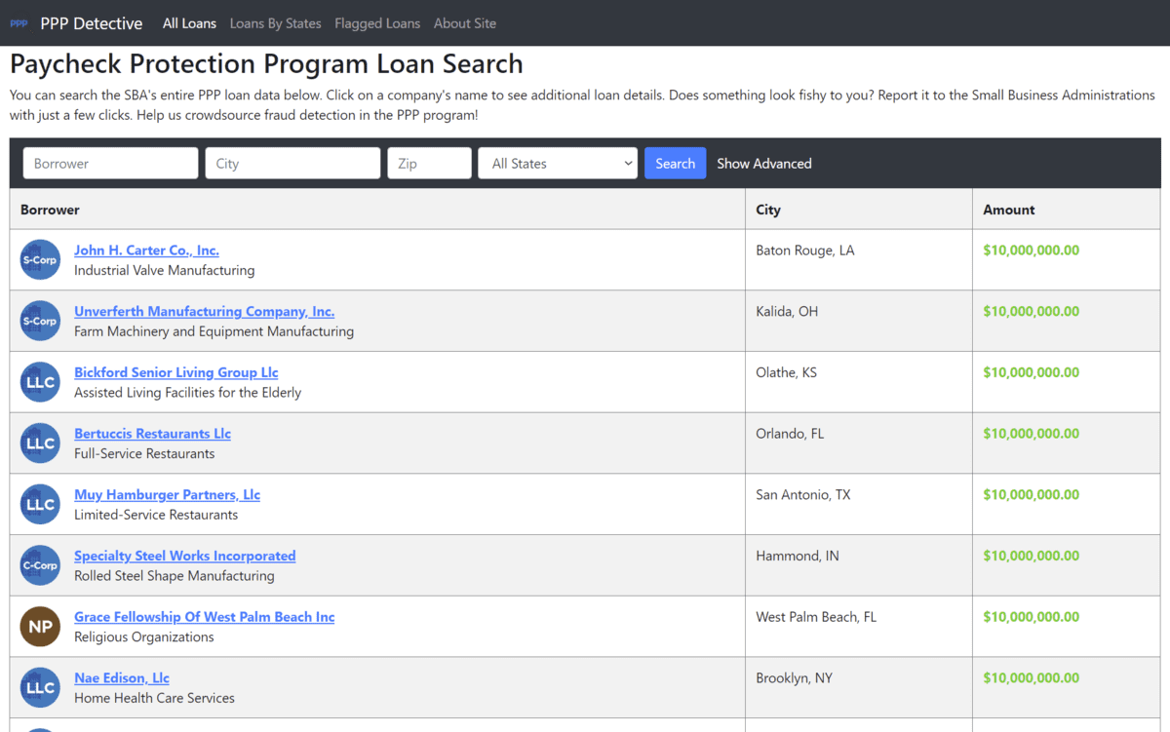Image resolution: width=1170 pixels, height=732 pixels.
Task: Click Industrial Valve Manufacturing text
Action: [x=164, y=270]
